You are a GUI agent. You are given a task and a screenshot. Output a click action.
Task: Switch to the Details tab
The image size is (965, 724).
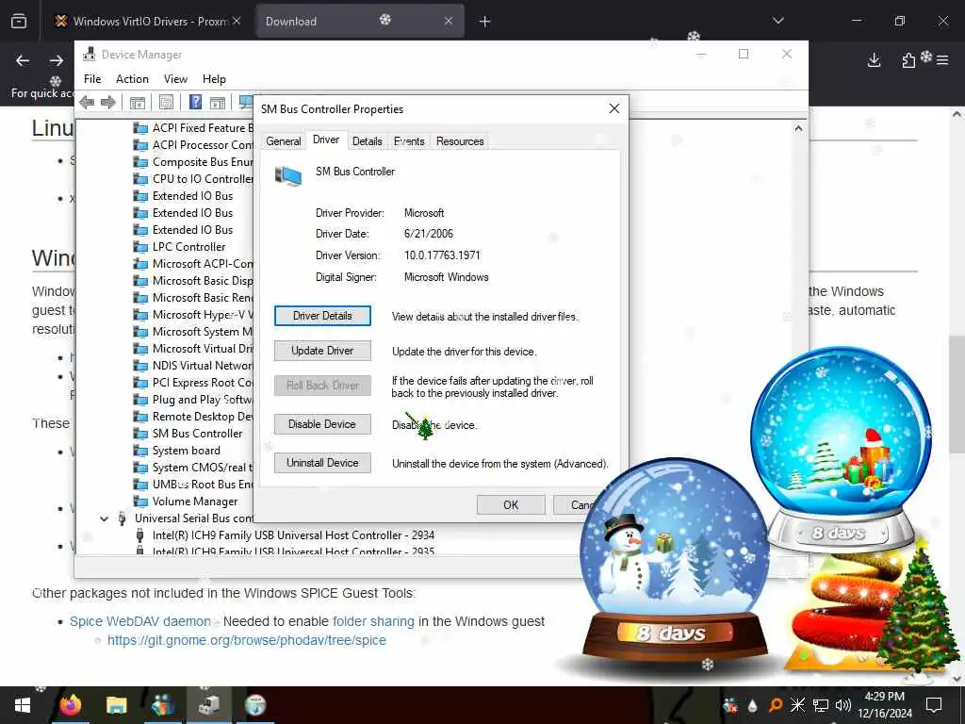[x=368, y=141]
